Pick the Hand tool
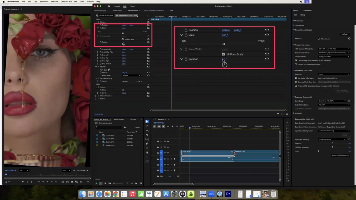 tap(147, 152)
